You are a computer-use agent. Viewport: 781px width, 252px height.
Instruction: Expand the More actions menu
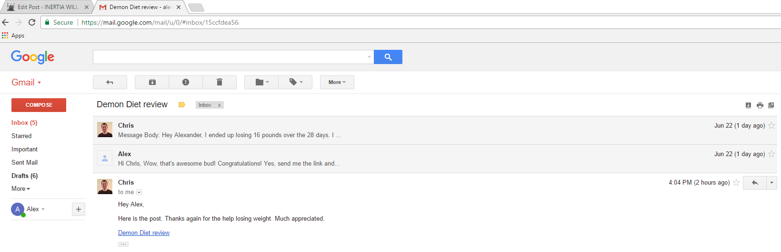(337, 82)
